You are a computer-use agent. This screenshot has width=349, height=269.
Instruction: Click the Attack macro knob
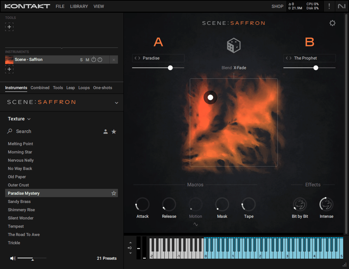click(x=142, y=204)
